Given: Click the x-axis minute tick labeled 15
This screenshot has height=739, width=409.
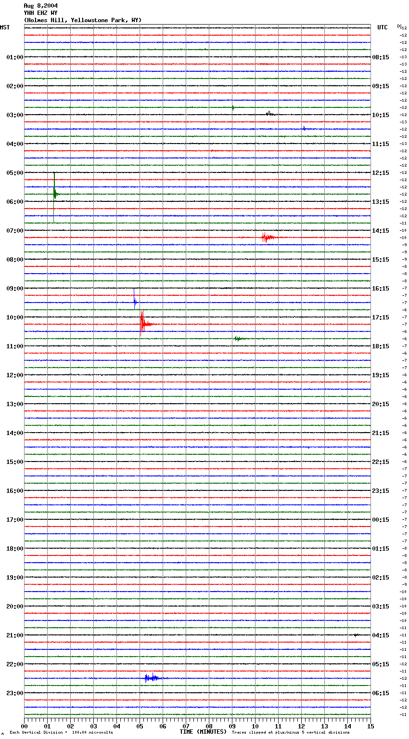Looking at the screenshot, I should coord(371,726).
